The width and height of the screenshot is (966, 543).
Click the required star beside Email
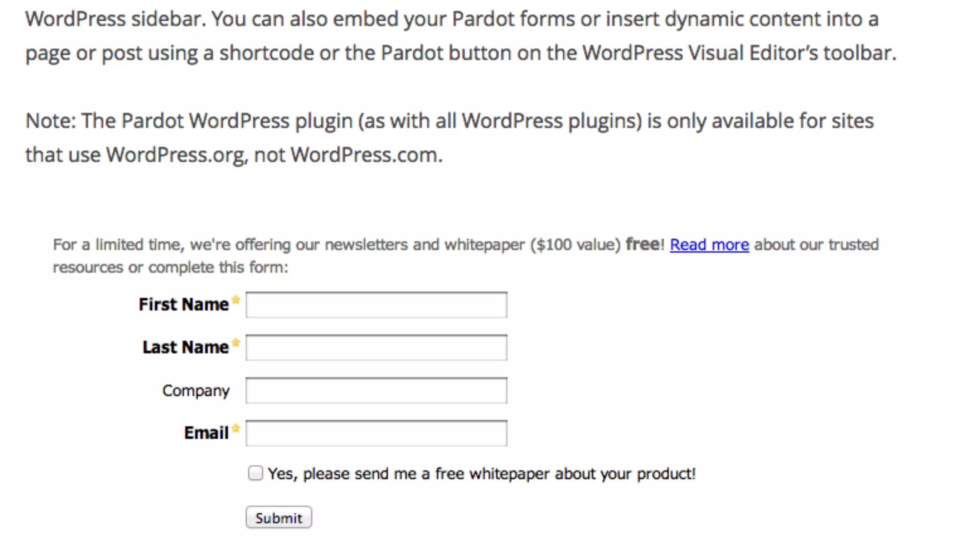pos(236,428)
